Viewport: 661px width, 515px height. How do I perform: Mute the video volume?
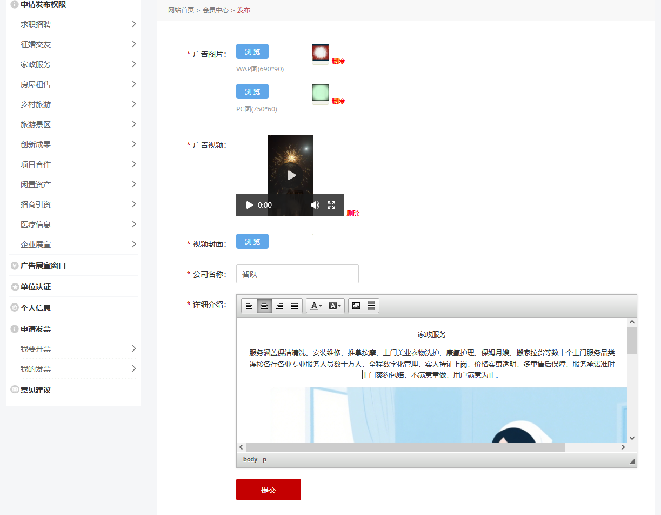point(315,205)
